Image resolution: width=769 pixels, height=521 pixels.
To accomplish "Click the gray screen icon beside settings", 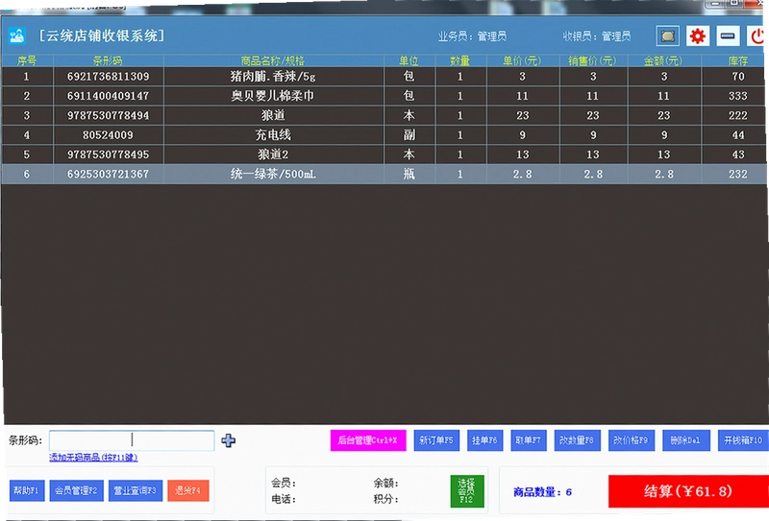I will coord(668,36).
